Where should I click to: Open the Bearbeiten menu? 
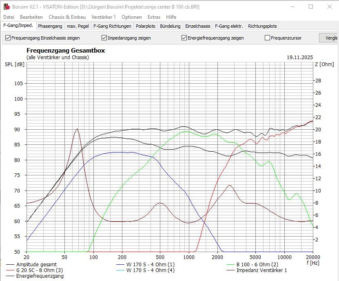[x=31, y=17]
